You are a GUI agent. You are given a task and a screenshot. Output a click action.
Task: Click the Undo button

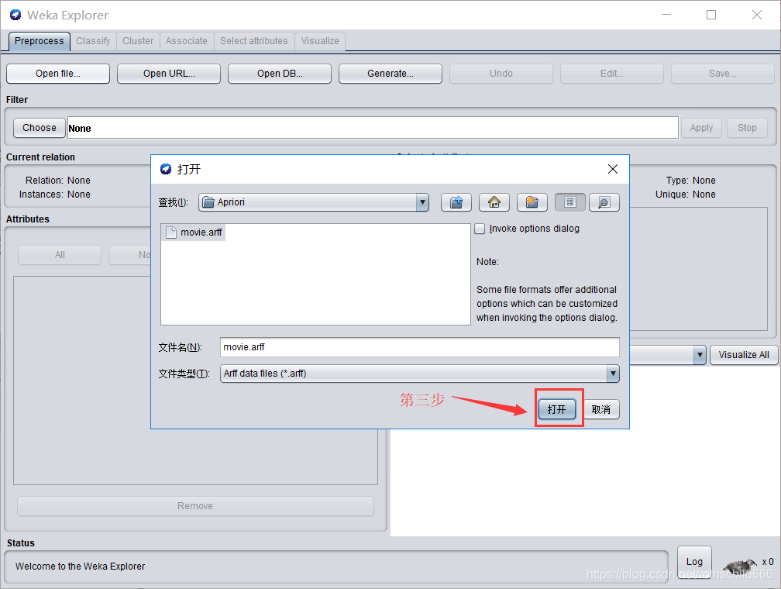(x=501, y=74)
